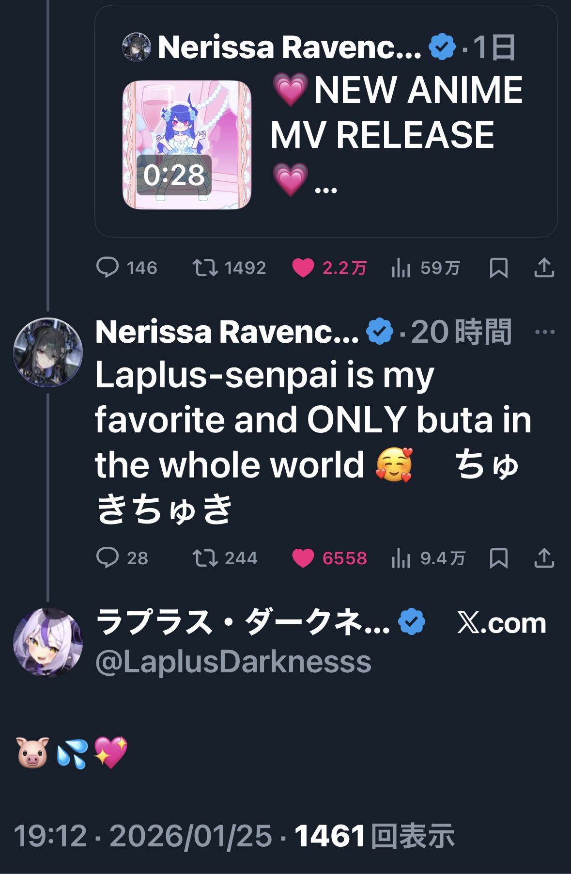Open the X.com source label

[502, 623]
